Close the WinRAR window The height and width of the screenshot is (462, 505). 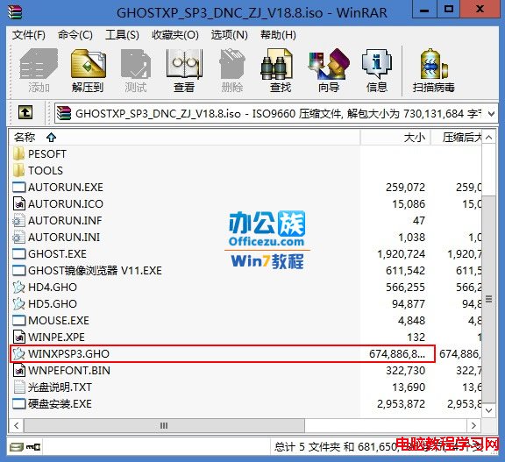click(x=480, y=10)
